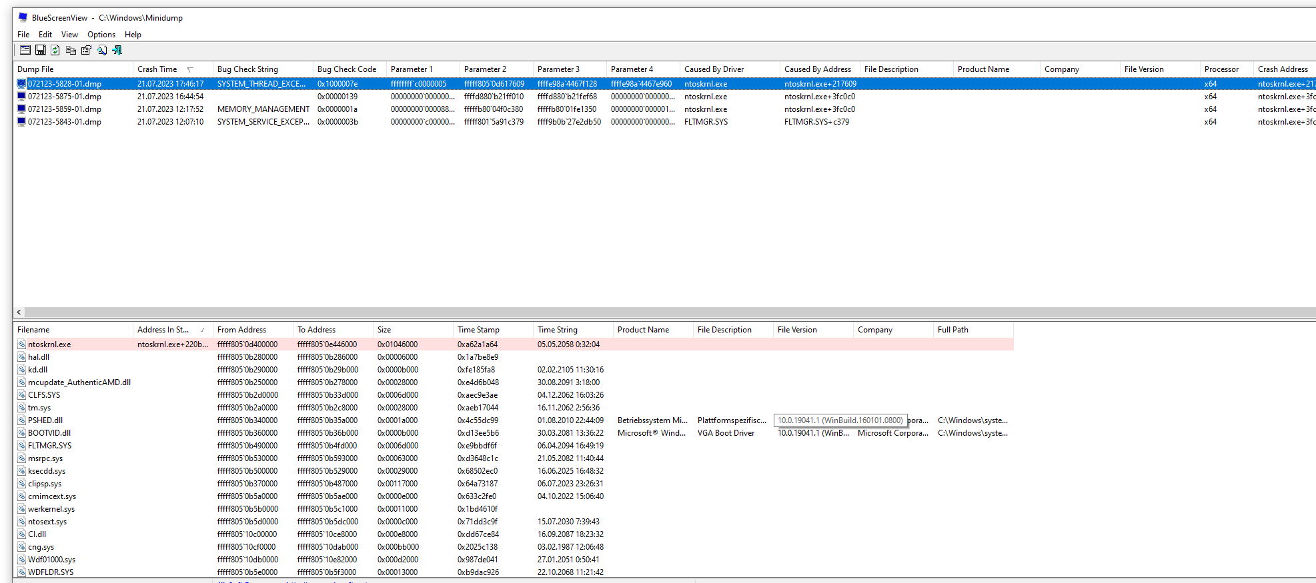Sort lower pane by Full Path header
1316x583 pixels.
coord(974,330)
